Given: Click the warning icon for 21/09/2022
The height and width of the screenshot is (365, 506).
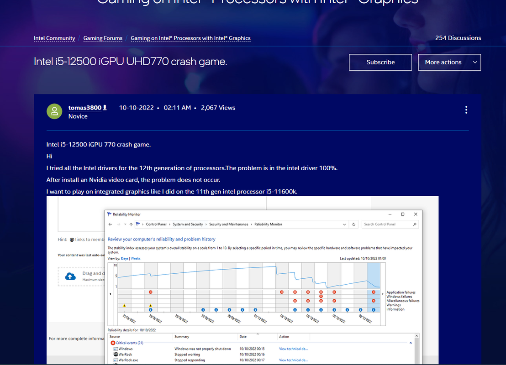Looking at the screenshot, I should coord(124,305).
